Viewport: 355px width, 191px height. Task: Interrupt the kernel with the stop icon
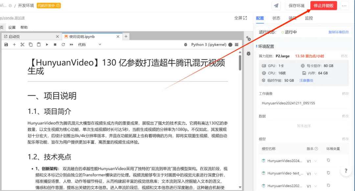click(x=55, y=45)
